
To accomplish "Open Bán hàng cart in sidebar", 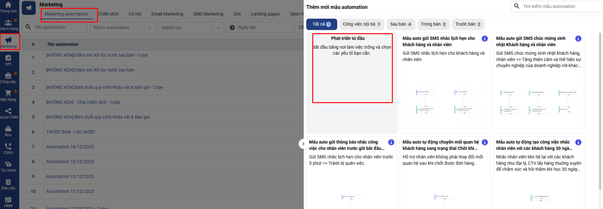I will pos(8,95).
